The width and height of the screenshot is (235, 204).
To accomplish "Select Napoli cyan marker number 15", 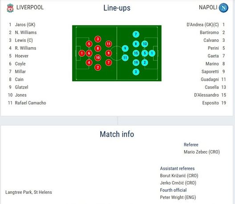I will click(136, 53).
